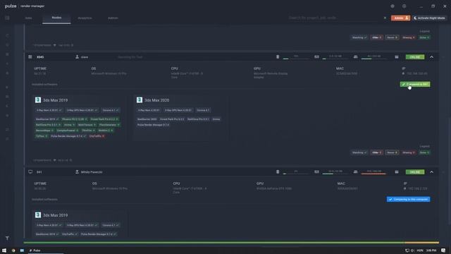Image resolution: width=451 pixels, height=254 pixels.
Task: Click the red disk usage bar of 041
Action: pyautogui.click(x=373, y=174)
